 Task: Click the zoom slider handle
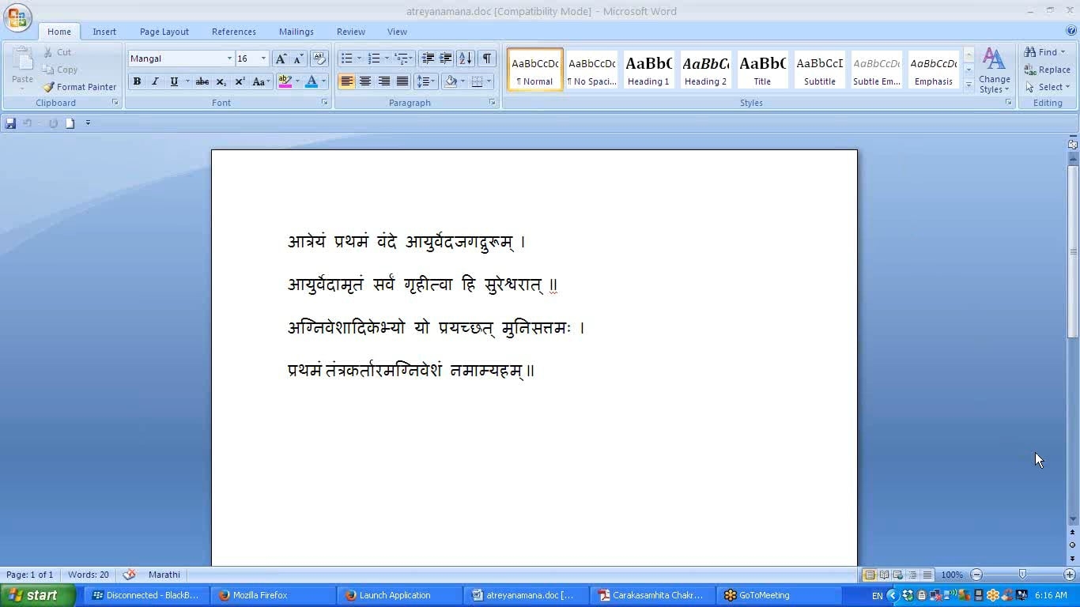point(1022,575)
